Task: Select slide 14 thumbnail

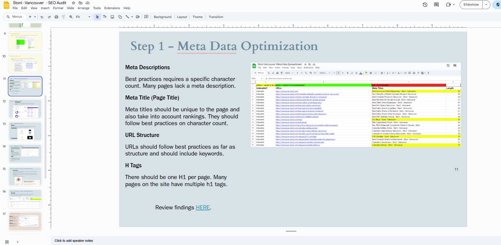Action: coord(25,154)
